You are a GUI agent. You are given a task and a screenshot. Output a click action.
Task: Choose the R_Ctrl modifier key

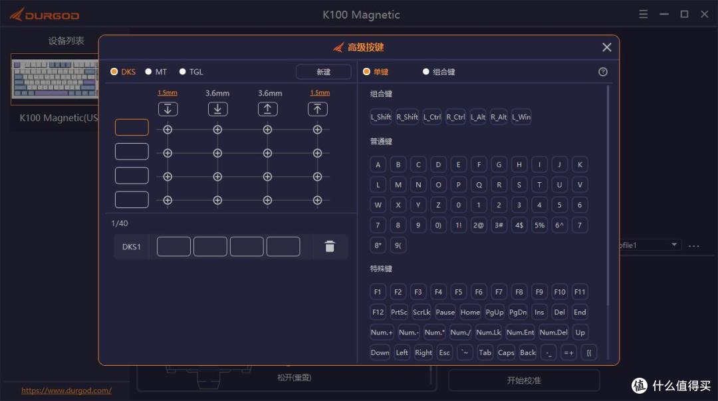pos(455,117)
